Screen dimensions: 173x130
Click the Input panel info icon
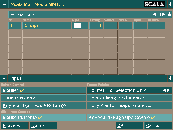(x=170, y=79)
